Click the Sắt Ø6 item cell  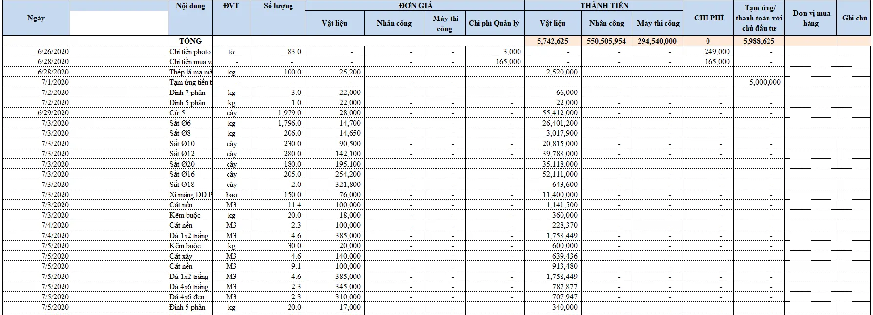coord(190,123)
